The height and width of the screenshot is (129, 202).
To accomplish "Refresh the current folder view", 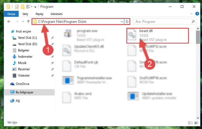I will tap(127, 21).
